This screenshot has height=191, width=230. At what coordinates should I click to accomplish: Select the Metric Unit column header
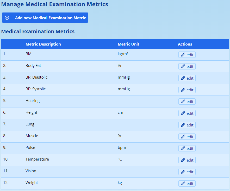click(x=128, y=44)
